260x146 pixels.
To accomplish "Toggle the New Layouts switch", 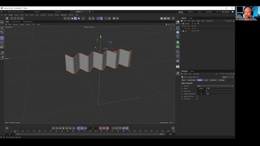I will point(233,12).
